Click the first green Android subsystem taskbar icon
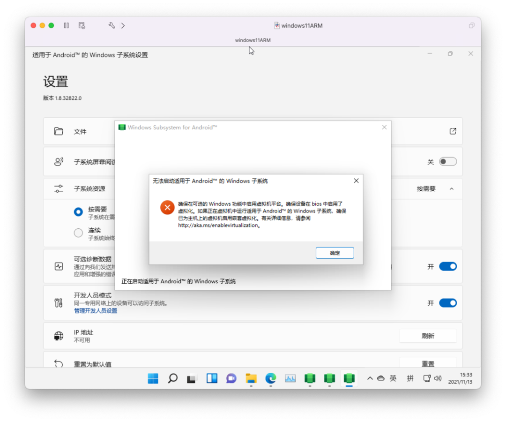 click(x=310, y=378)
